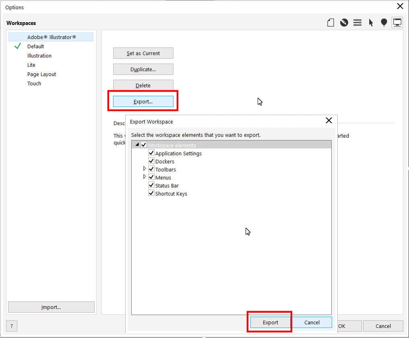Select the Page Layout workspace

point(41,74)
